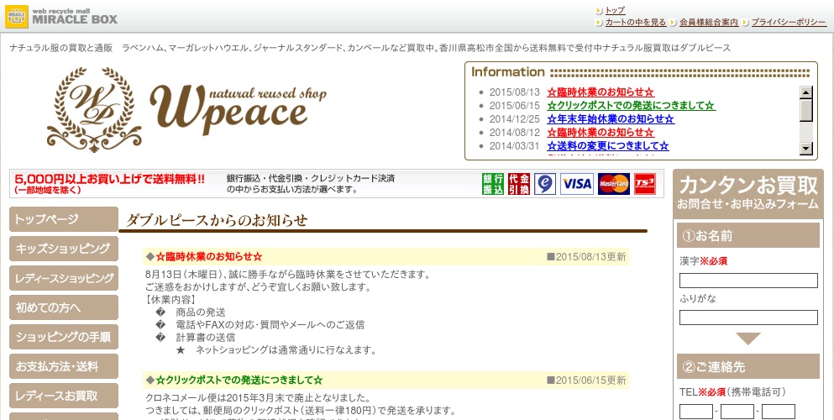Click the VISA card icon

click(576, 184)
